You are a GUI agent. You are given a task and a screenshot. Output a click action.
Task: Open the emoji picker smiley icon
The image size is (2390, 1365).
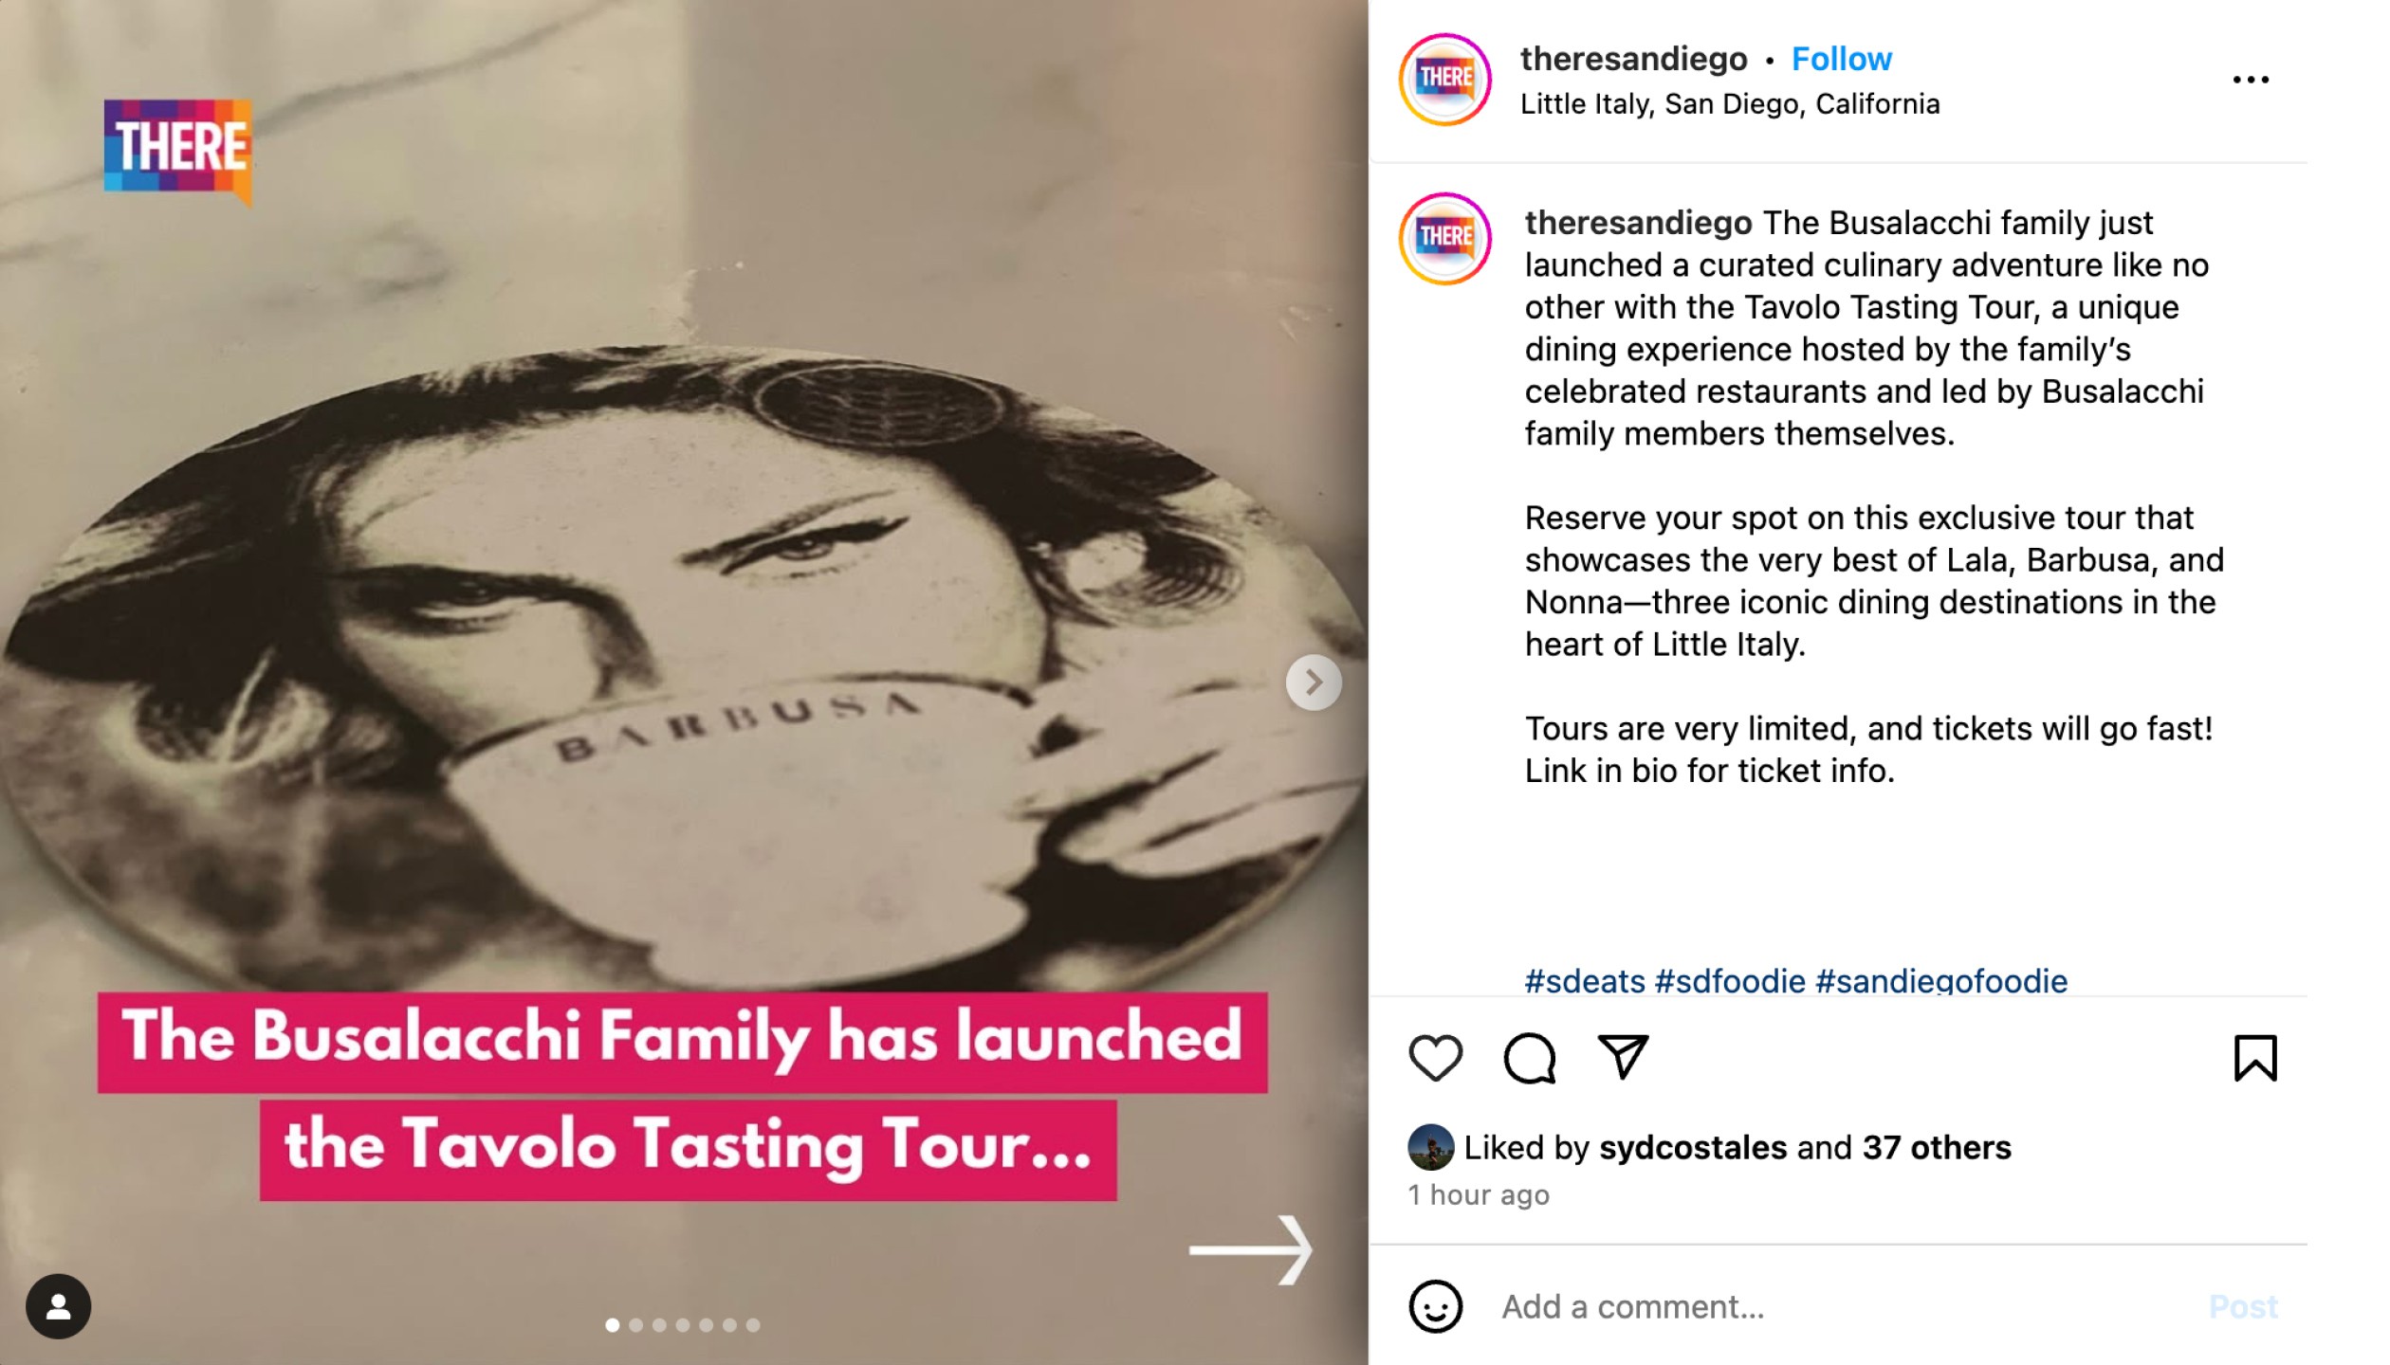pyautogui.click(x=1435, y=1307)
